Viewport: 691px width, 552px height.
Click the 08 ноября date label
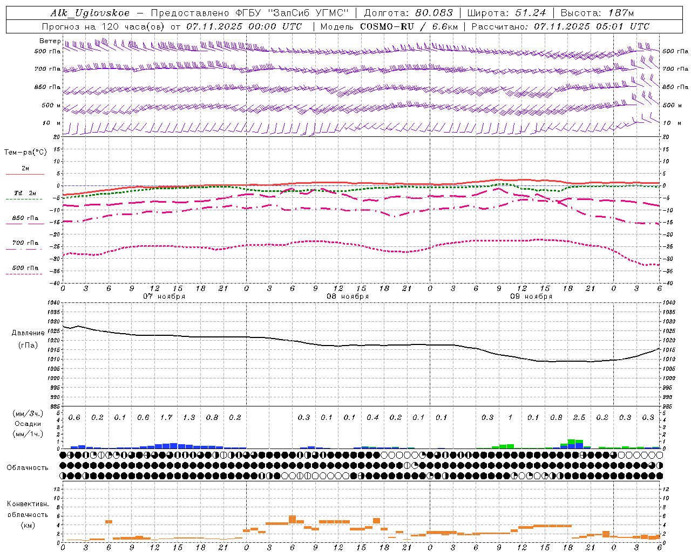coord(348,296)
